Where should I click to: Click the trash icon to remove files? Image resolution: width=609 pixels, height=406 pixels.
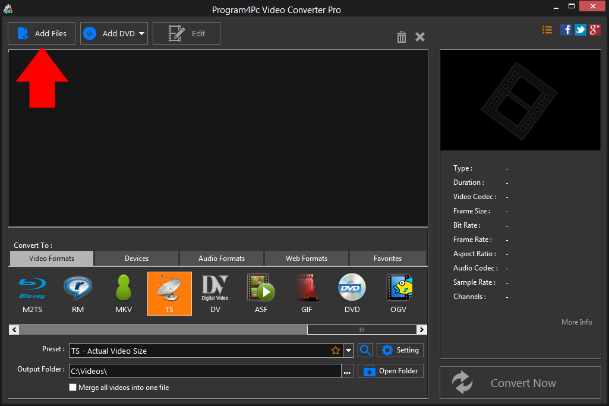pyautogui.click(x=401, y=36)
